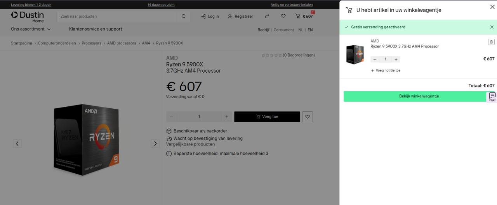Image resolution: width=497 pixels, height=205 pixels.
Task: Click Registreer
Action: [240, 16]
